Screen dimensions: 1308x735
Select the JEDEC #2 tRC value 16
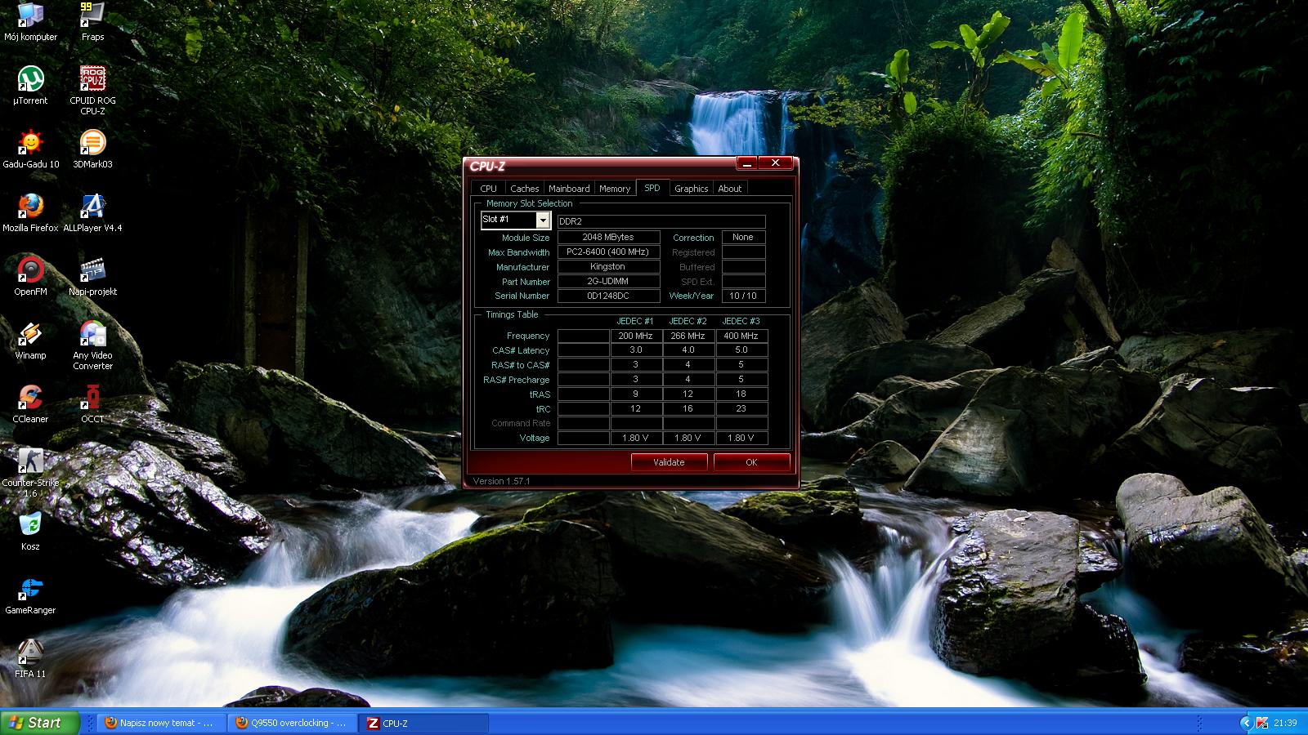tap(688, 409)
